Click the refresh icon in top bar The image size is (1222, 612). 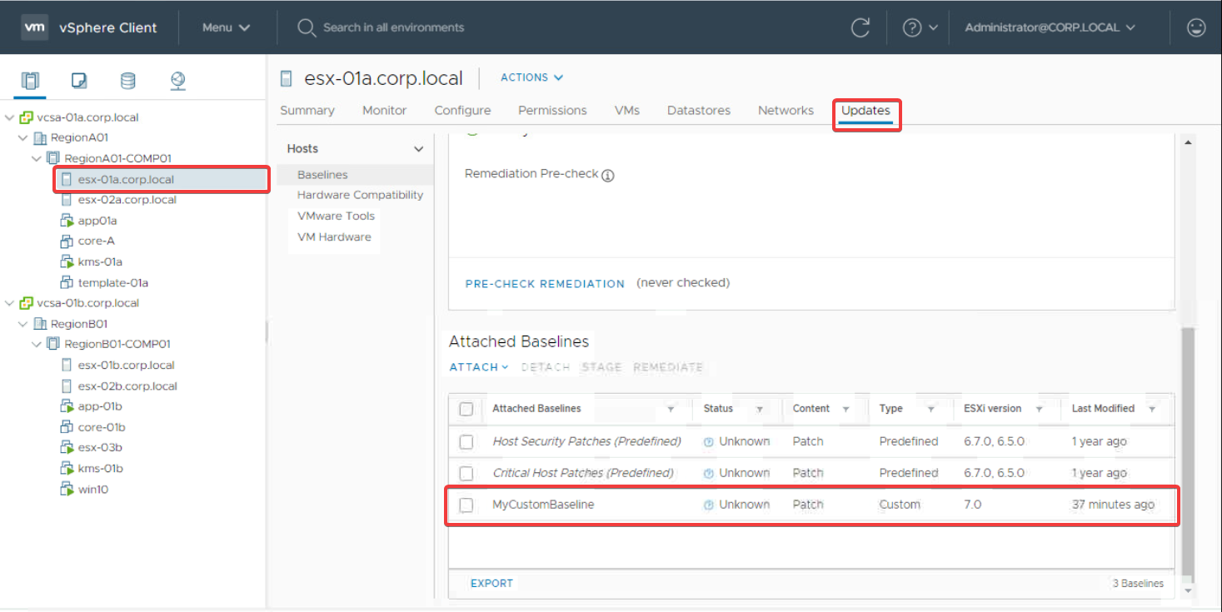point(860,27)
